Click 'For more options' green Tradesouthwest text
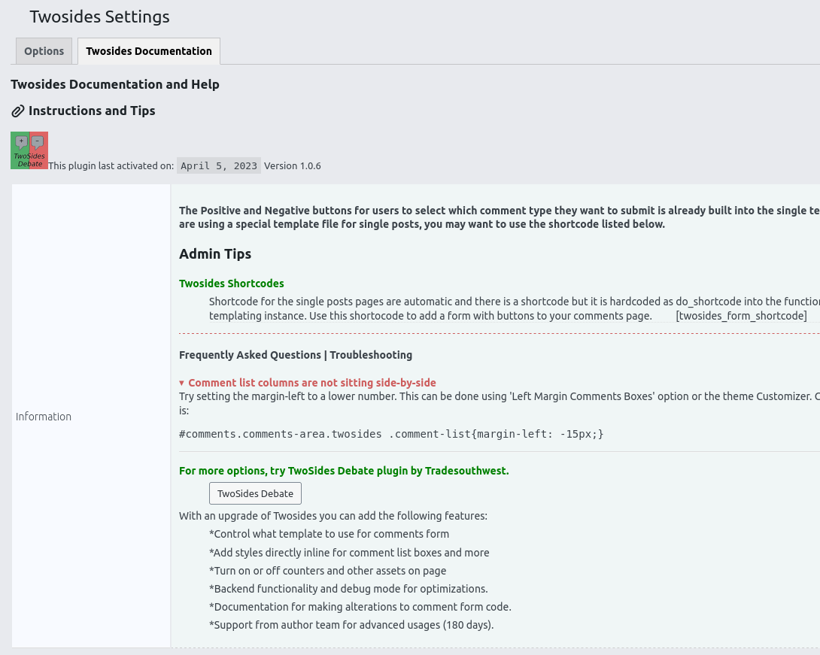The height and width of the screenshot is (655, 820). 344,471
